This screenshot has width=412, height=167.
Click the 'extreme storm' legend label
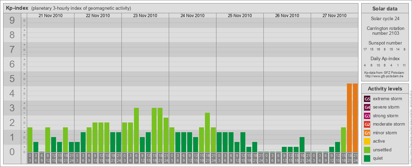(x=388, y=99)
